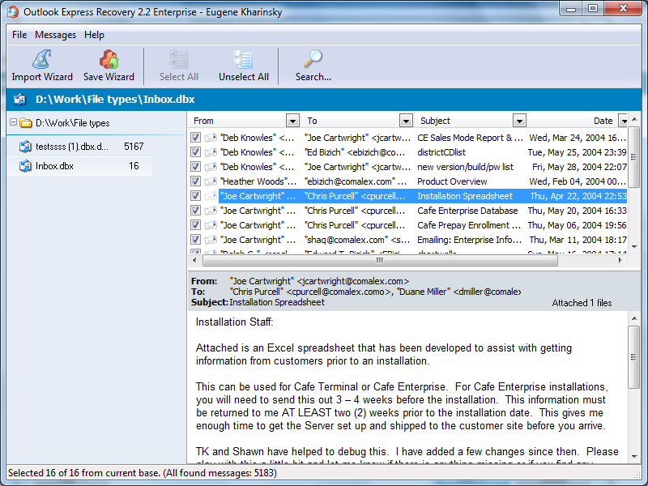Open the From column filter dropdown
The height and width of the screenshot is (486, 648).
click(x=292, y=121)
